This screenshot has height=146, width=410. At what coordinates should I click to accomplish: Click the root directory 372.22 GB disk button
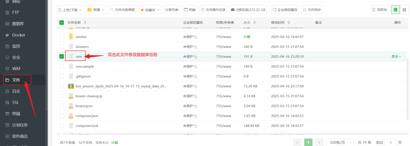point(248,10)
